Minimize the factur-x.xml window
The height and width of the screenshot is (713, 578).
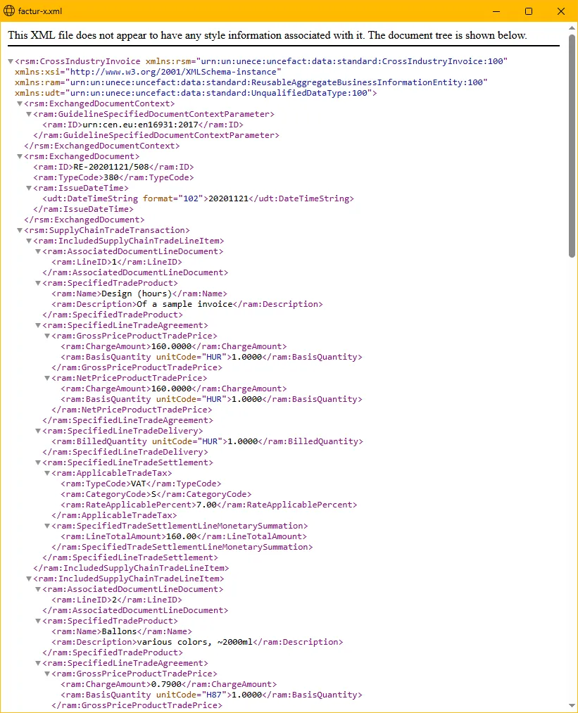coord(496,11)
